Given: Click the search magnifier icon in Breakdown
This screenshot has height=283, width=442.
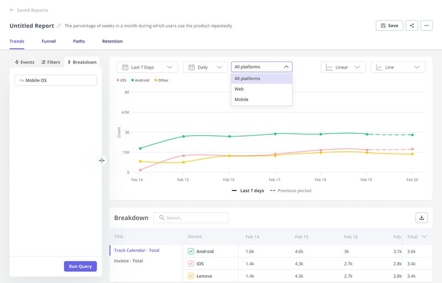Looking at the screenshot, I should pyautogui.click(x=162, y=218).
